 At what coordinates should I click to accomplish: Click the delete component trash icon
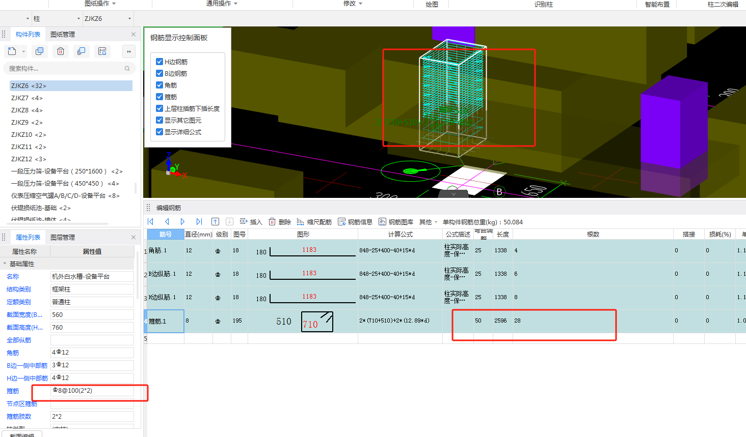(61, 51)
